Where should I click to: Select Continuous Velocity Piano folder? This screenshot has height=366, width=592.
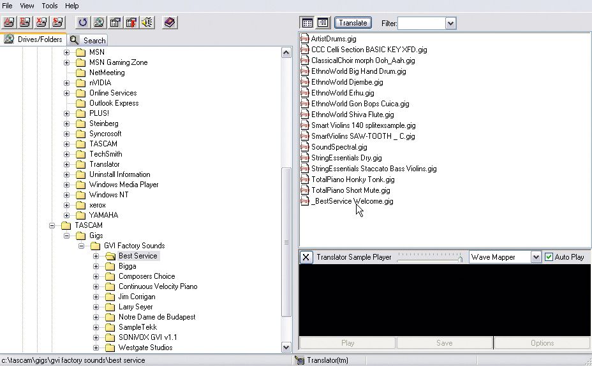pyautogui.click(x=158, y=286)
